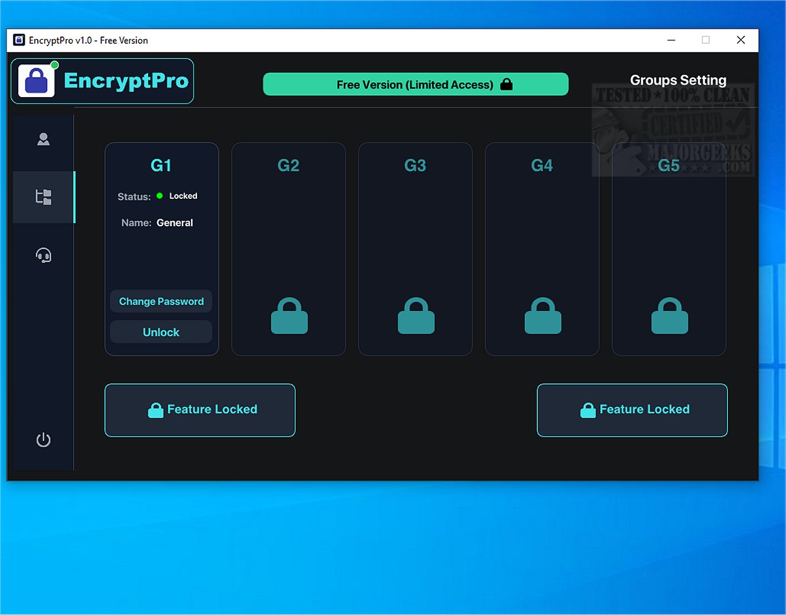
Task: Click the Name: label in G1
Action: (136, 223)
